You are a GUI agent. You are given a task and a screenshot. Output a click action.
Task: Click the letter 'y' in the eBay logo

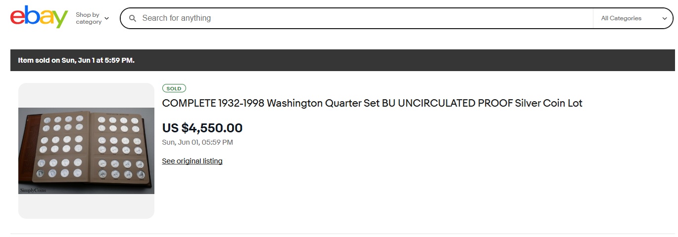60,19
